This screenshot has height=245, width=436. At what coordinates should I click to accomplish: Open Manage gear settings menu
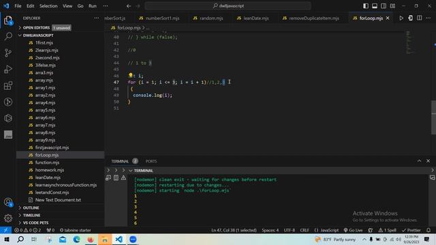pos(8,218)
